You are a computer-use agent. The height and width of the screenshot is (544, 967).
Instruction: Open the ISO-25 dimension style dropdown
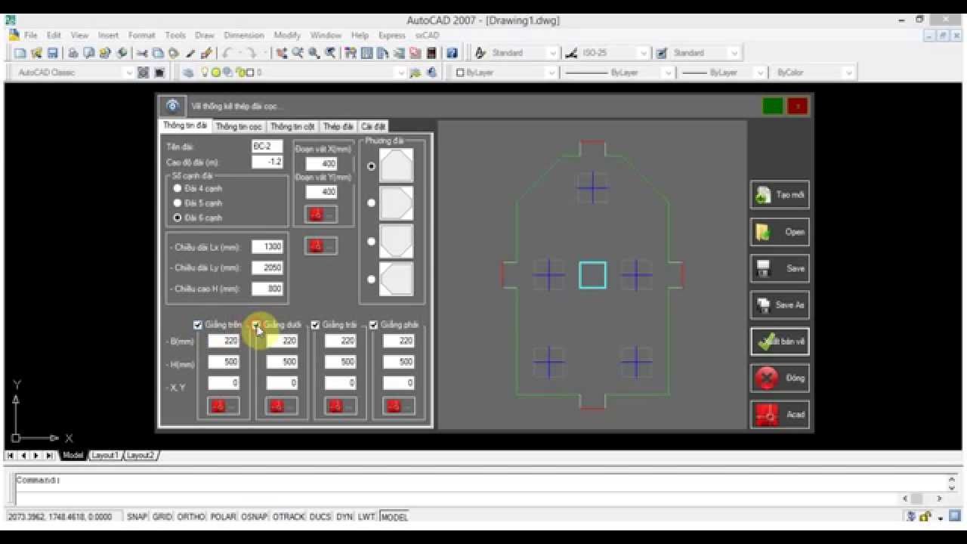click(644, 53)
